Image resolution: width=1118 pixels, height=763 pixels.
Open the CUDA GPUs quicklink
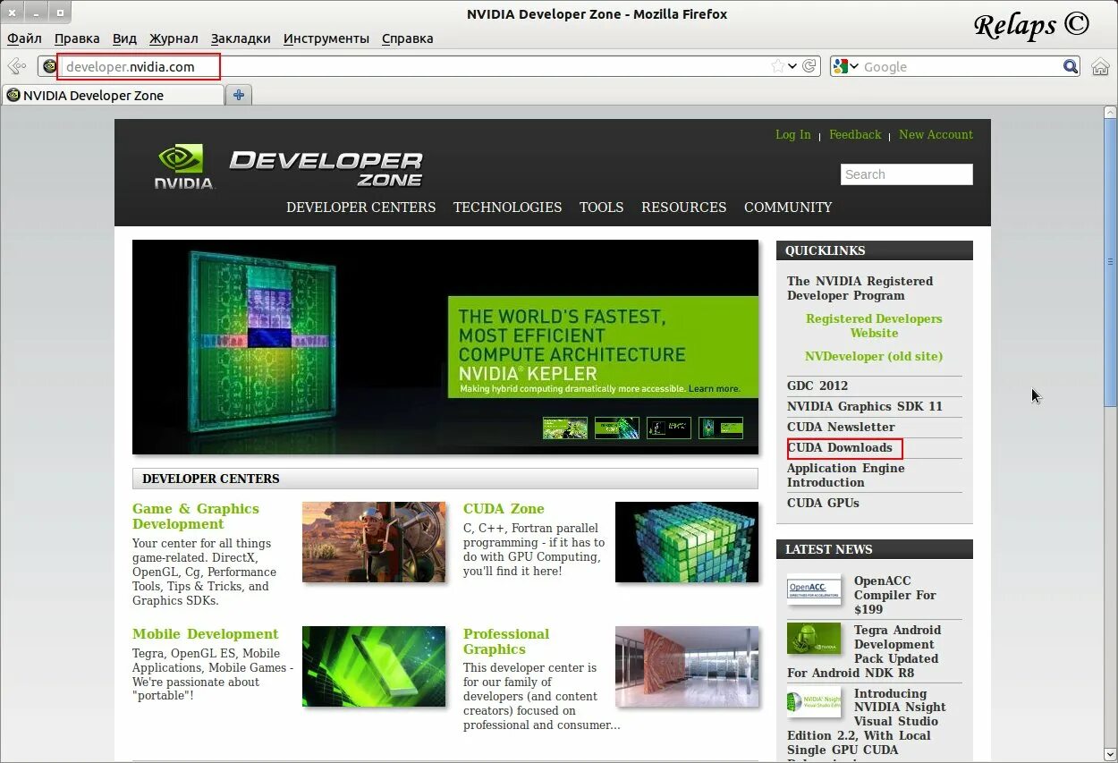point(823,503)
